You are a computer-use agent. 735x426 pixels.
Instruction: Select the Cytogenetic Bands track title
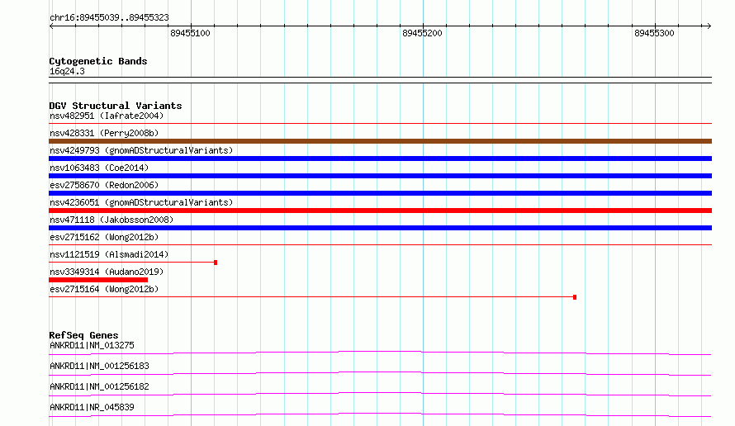(x=98, y=61)
